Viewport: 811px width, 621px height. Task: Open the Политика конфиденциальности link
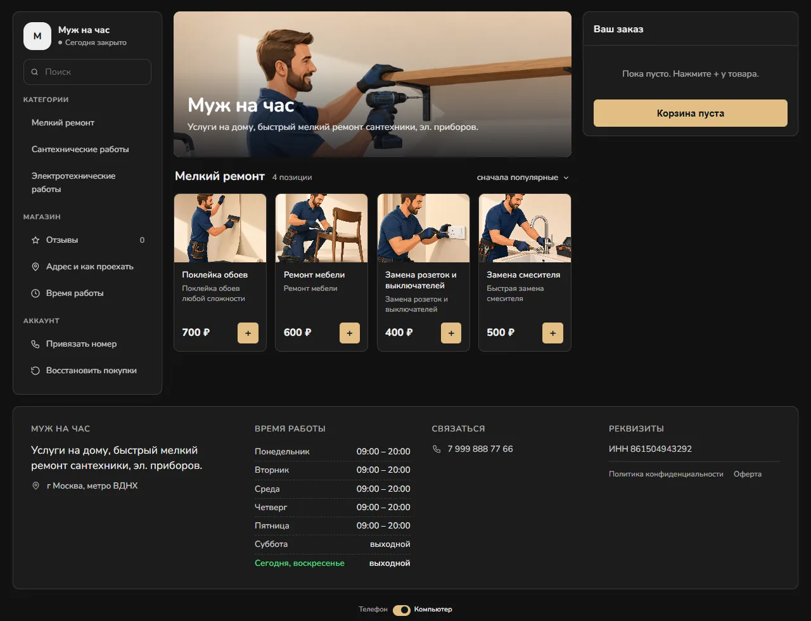click(x=666, y=474)
